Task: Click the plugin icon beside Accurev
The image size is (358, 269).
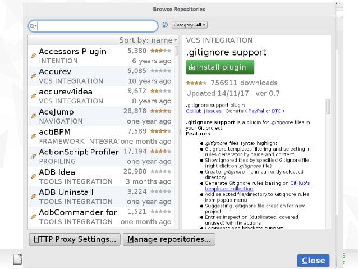Action: [34, 76]
